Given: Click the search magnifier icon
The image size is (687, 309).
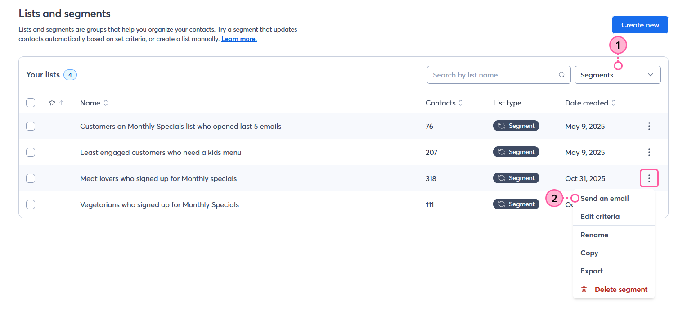Looking at the screenshot, I should click(x=561, y=74).
